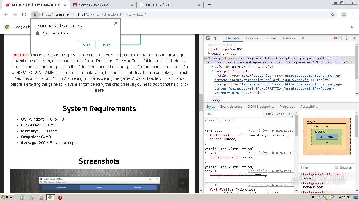The image size is (359, 201).
Task: Switch to the Console tab
Action: coord(252,38)
